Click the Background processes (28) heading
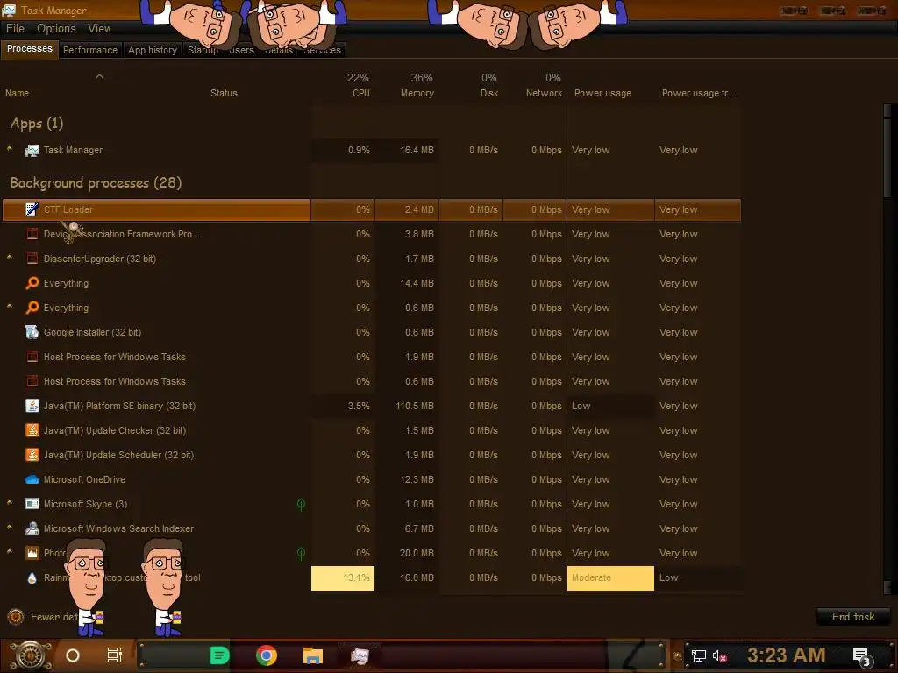Screen dimensions: 898x673 96,183
